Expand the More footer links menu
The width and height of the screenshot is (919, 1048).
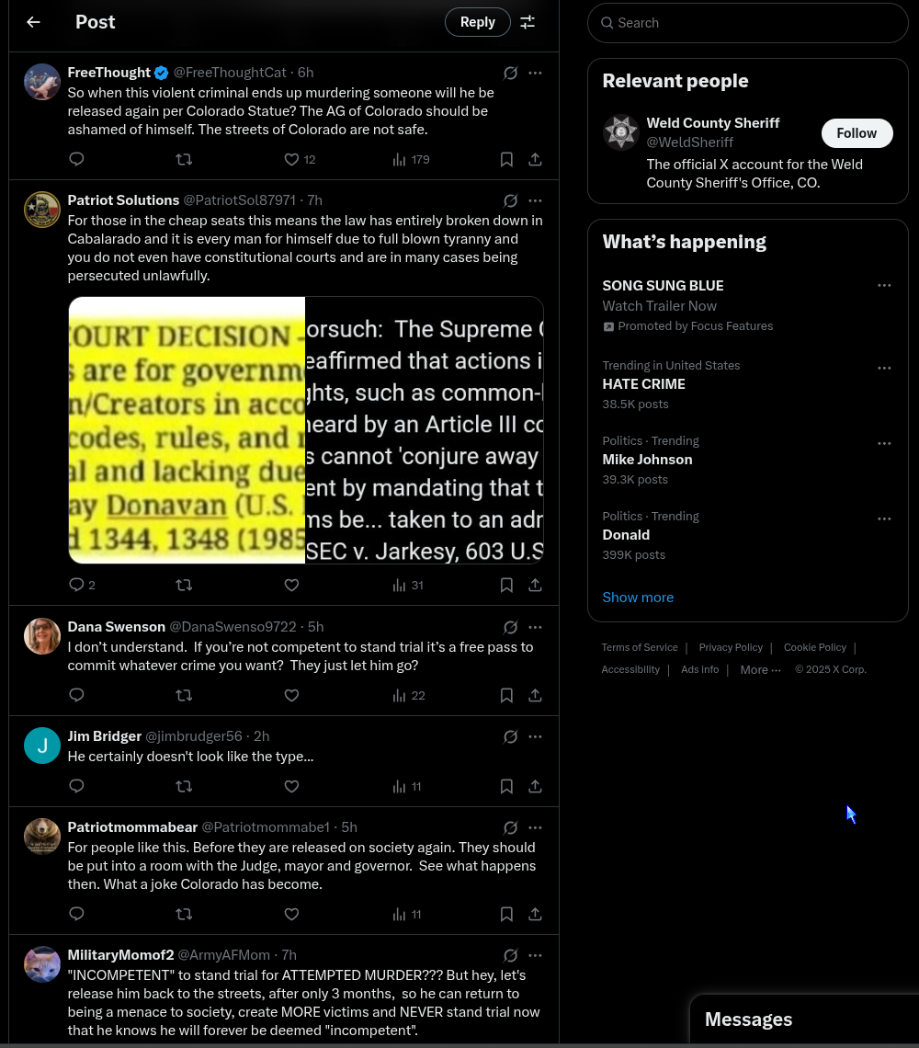(760, 669)
